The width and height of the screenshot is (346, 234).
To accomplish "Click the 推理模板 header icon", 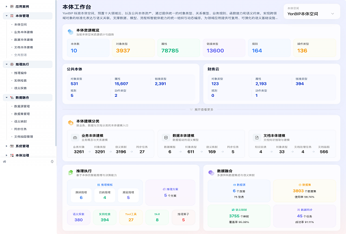I will click(x=99, y=185).
